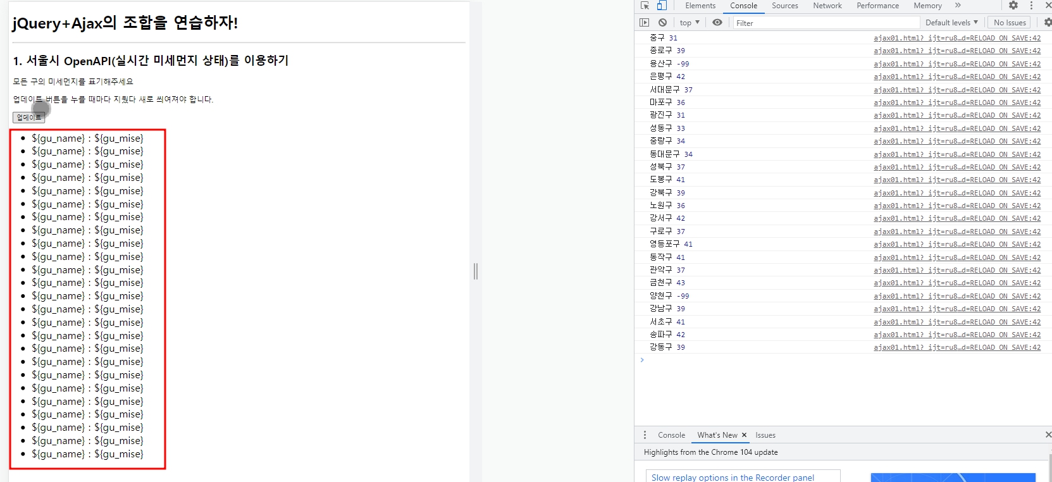Switch to the Elements tab
Viewport: 1052px width, 482px height.
click(x=700, y=6)
